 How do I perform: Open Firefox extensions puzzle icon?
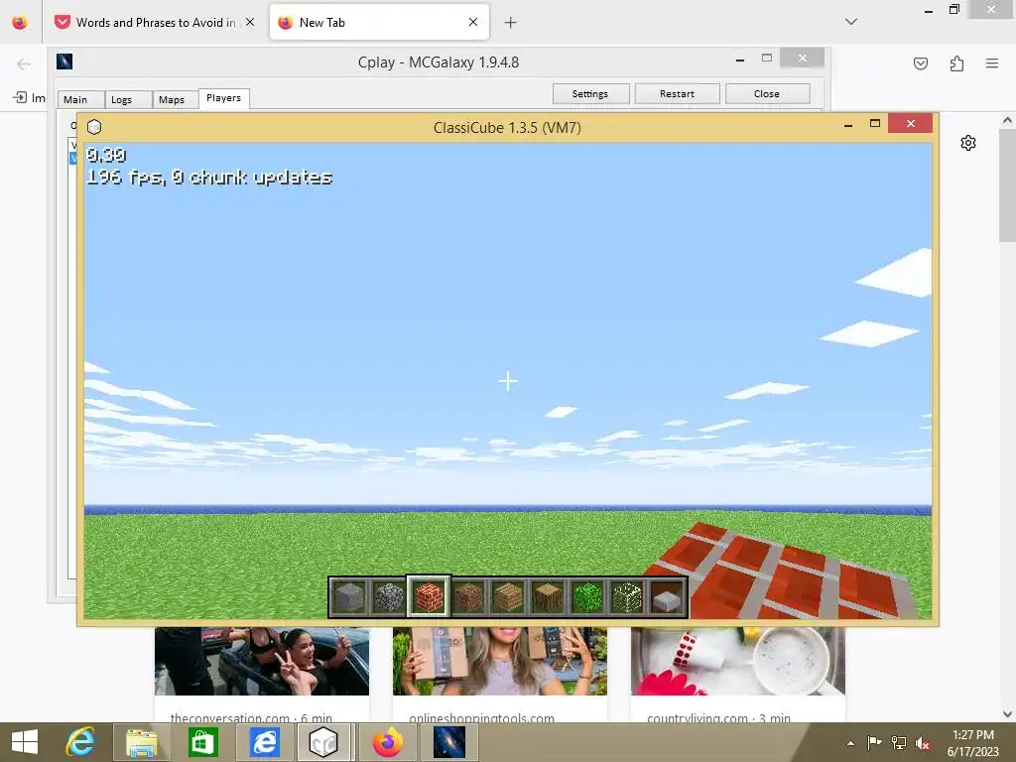(956, 63)
